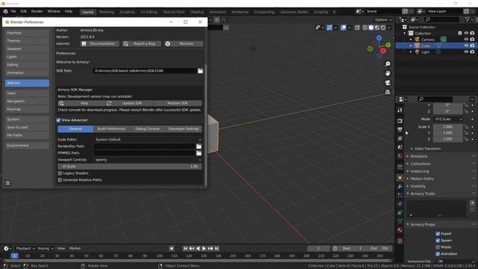Open the Scene properties tab icon
The width and height of the screenshot is (478, 269).
point(400,147)
